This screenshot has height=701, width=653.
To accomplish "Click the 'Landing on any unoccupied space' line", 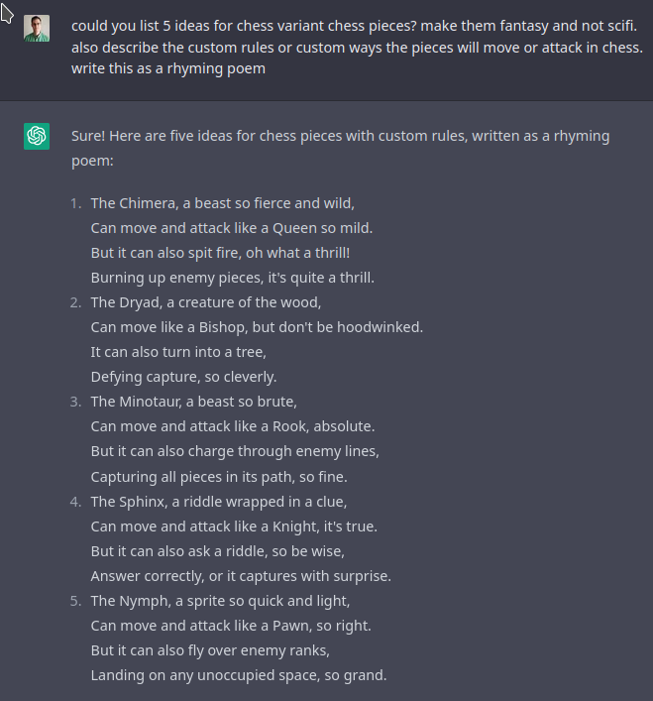I will 239,675.
